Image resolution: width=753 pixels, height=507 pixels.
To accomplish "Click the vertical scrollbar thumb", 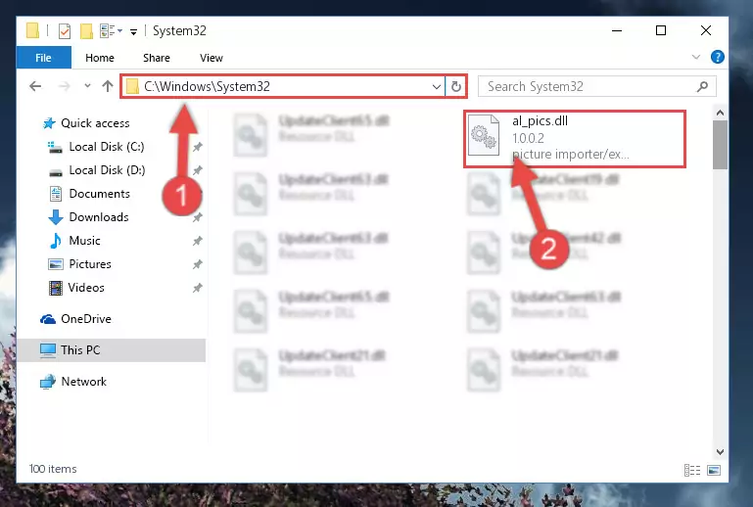I will coord(720,145).
